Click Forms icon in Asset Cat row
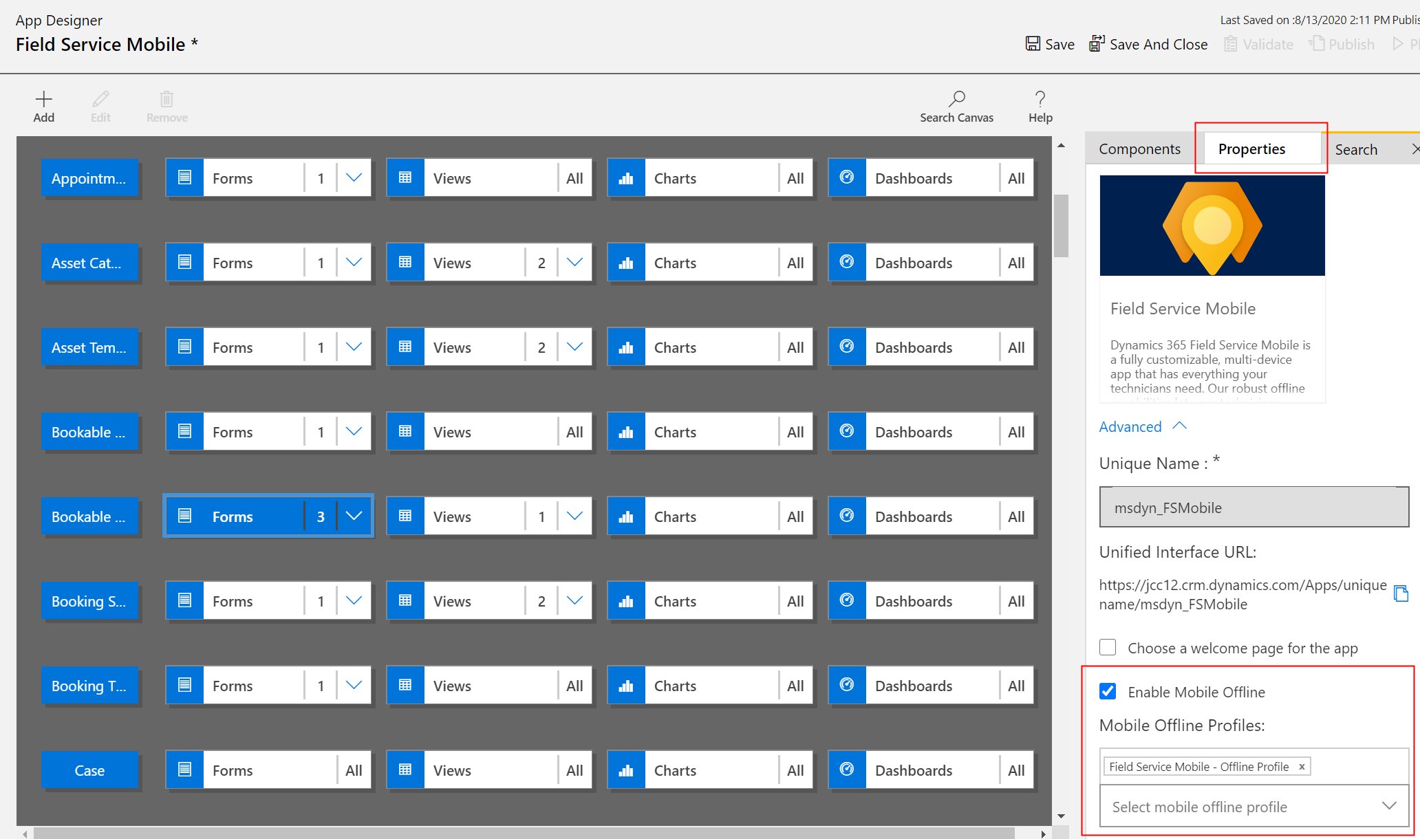 pyautogui.click(x=185, y=263)
